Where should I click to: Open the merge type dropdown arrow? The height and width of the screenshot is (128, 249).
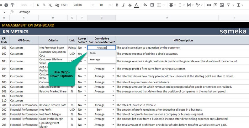pos(164,5)
